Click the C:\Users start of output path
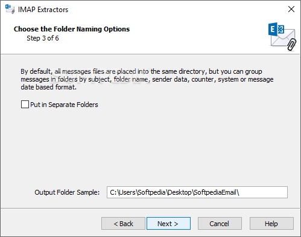 click(x=123, y=192)
